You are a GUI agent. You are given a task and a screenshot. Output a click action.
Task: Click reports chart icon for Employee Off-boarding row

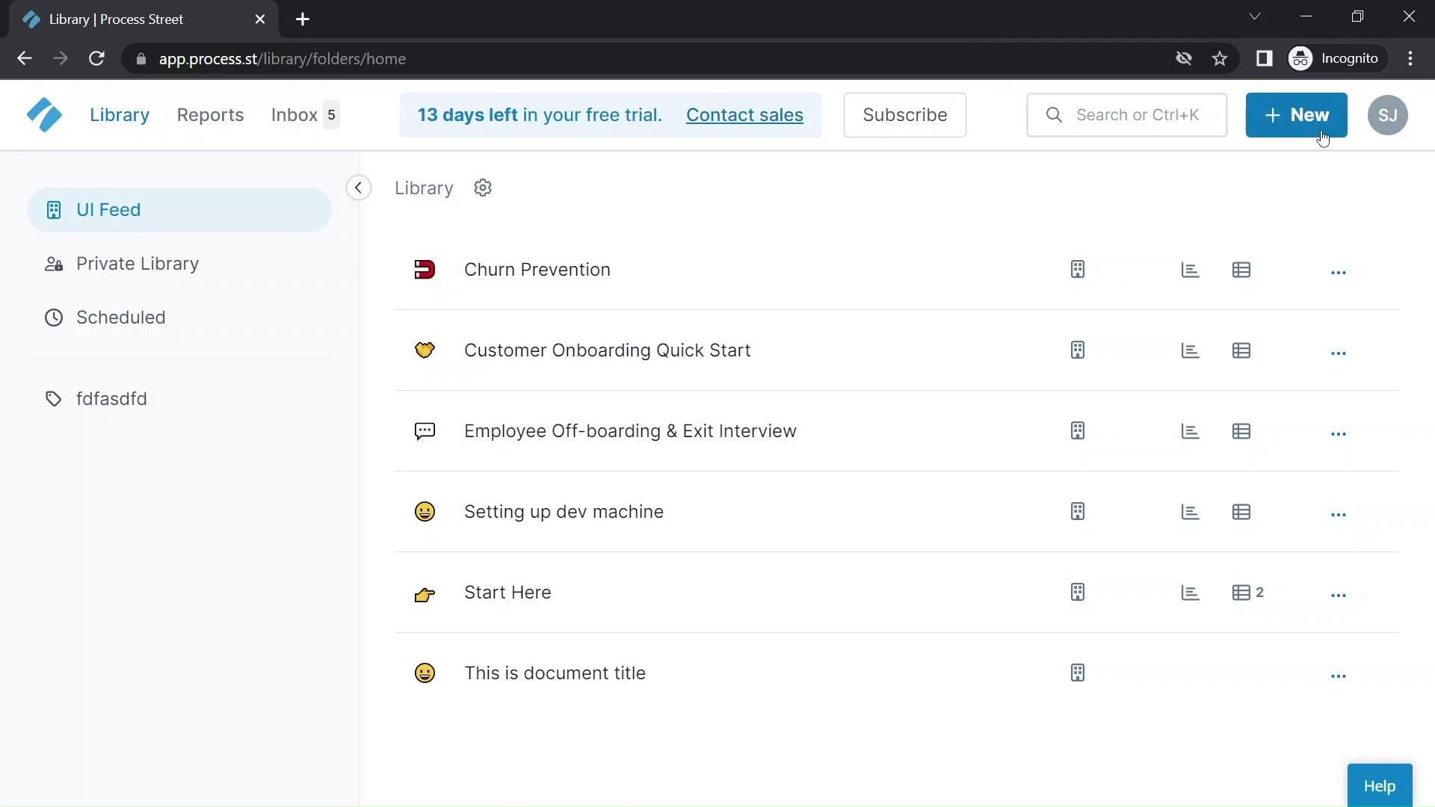pyautogui.click(x=1190, y=431)
